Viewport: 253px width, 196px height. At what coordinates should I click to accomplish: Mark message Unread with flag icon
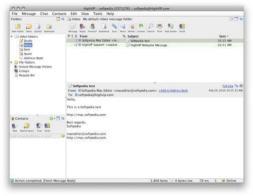pos(141,26)
